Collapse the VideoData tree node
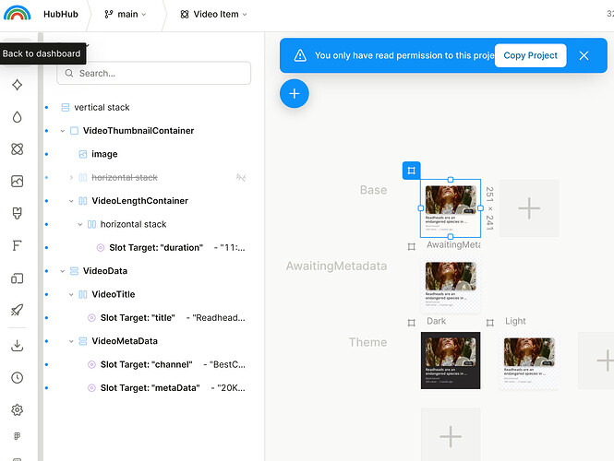This screenshot has height=461, width=614. coord(63,271)
